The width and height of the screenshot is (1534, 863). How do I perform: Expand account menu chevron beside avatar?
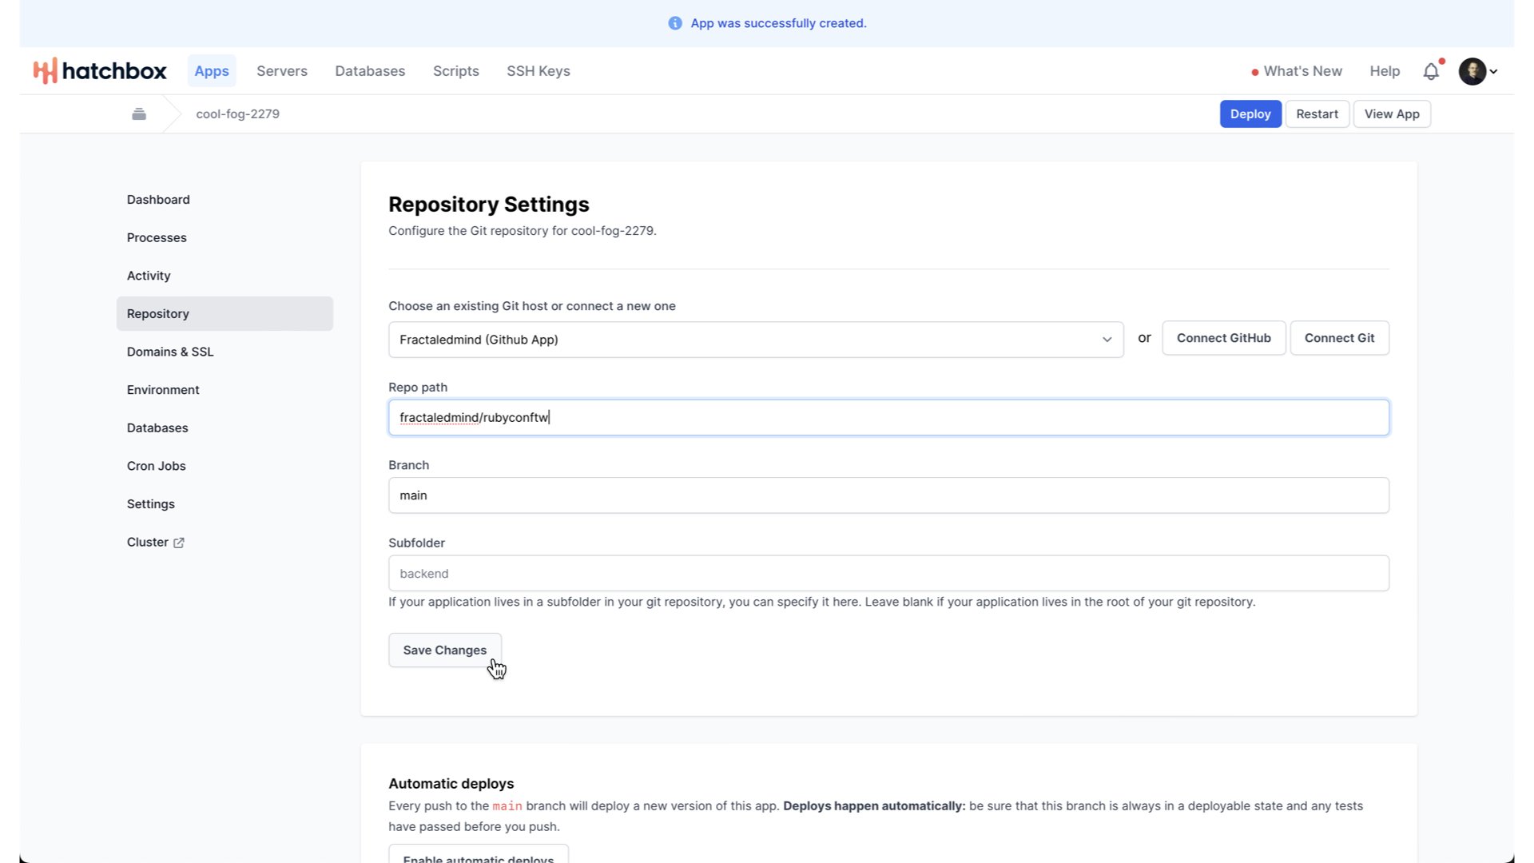(1493, 71)
